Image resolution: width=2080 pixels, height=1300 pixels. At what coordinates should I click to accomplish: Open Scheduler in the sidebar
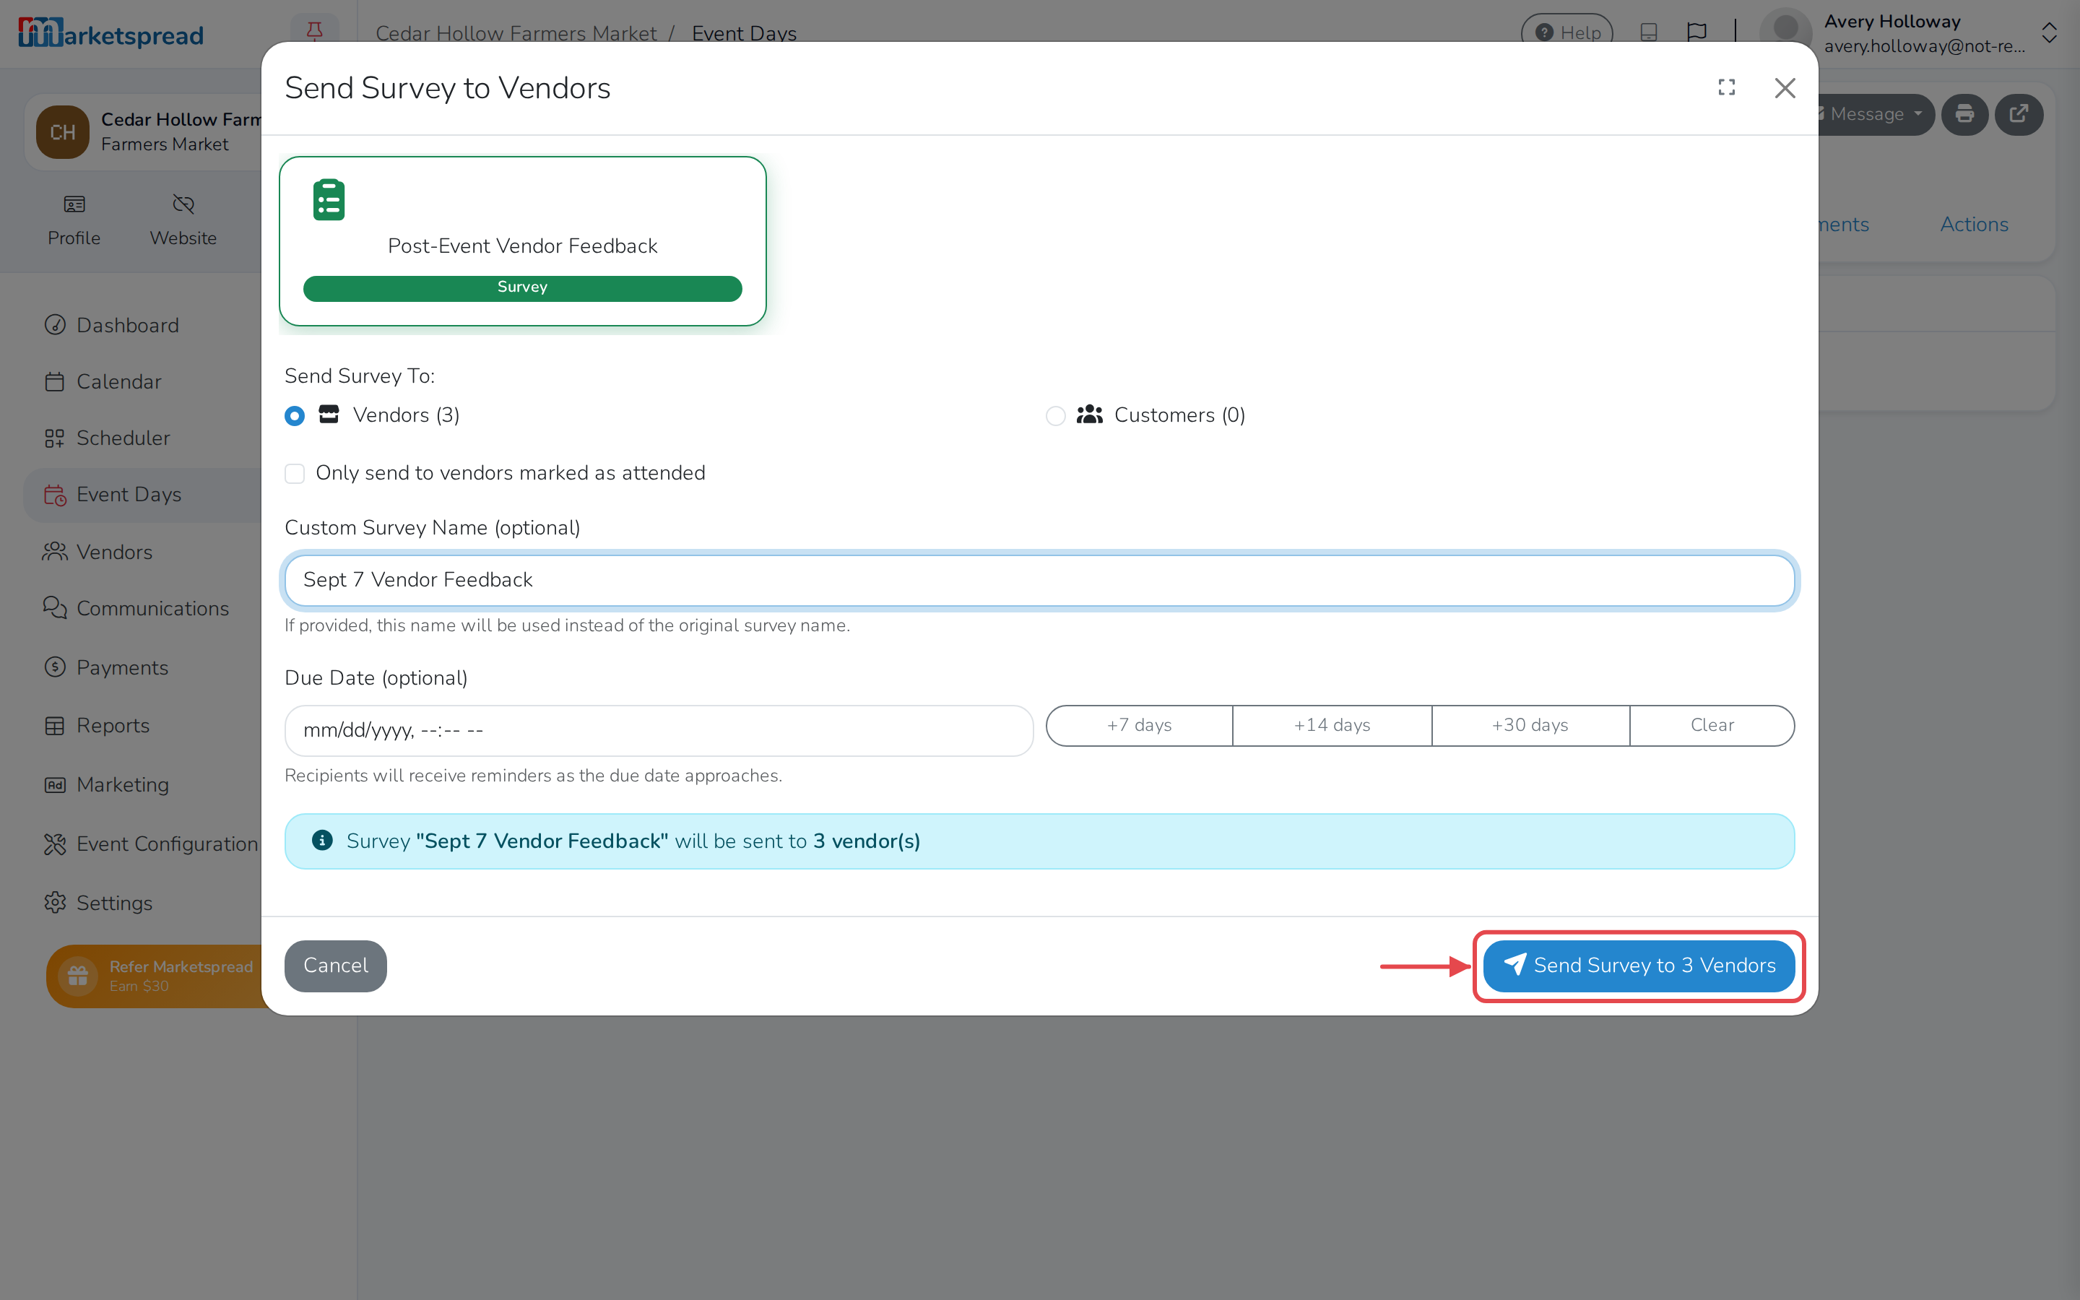click(x=123, y=438)
